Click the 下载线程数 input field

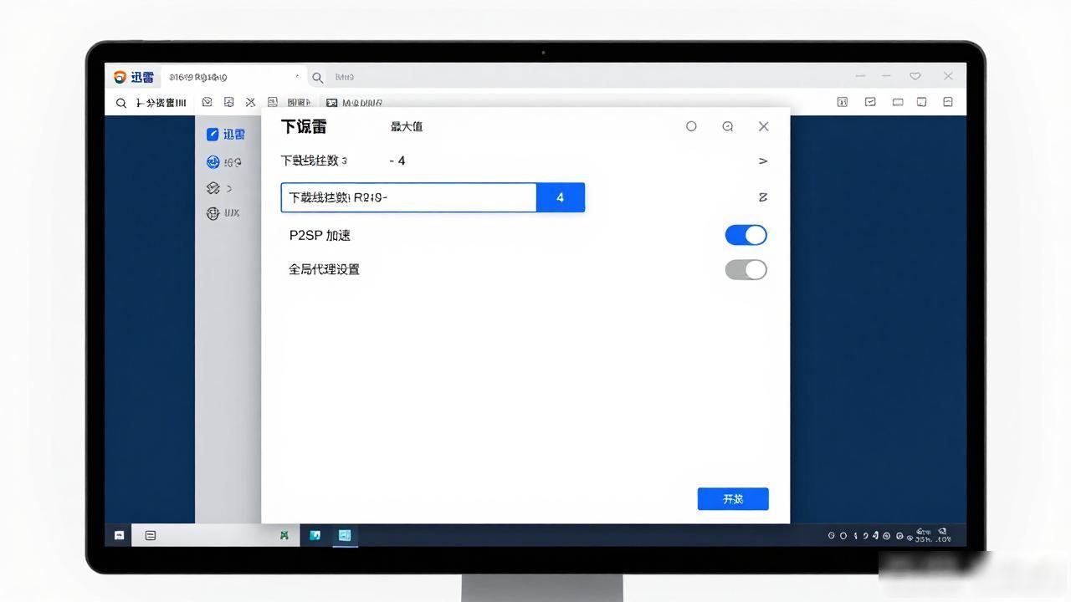(x=408, y=197)
